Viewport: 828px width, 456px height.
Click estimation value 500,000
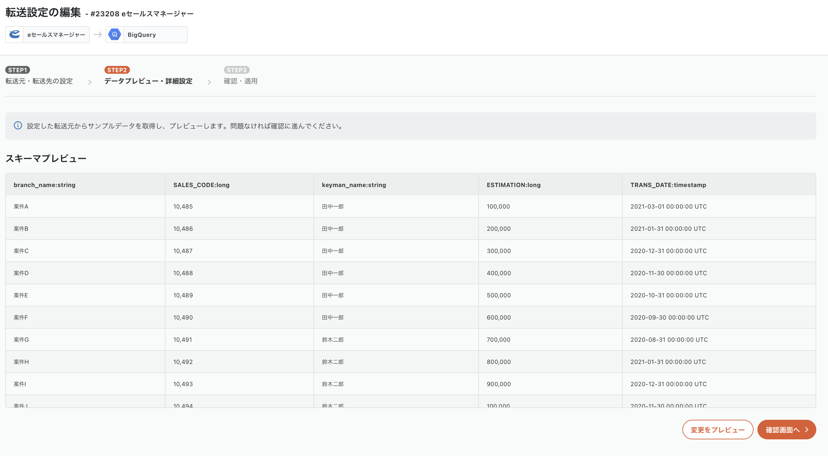pos(499,295)
